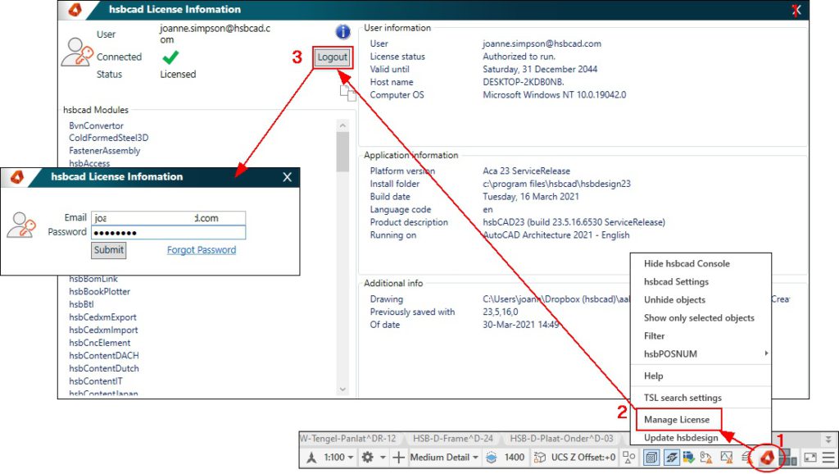
Task: Close the small login dialog
Action: pos(288,177)
